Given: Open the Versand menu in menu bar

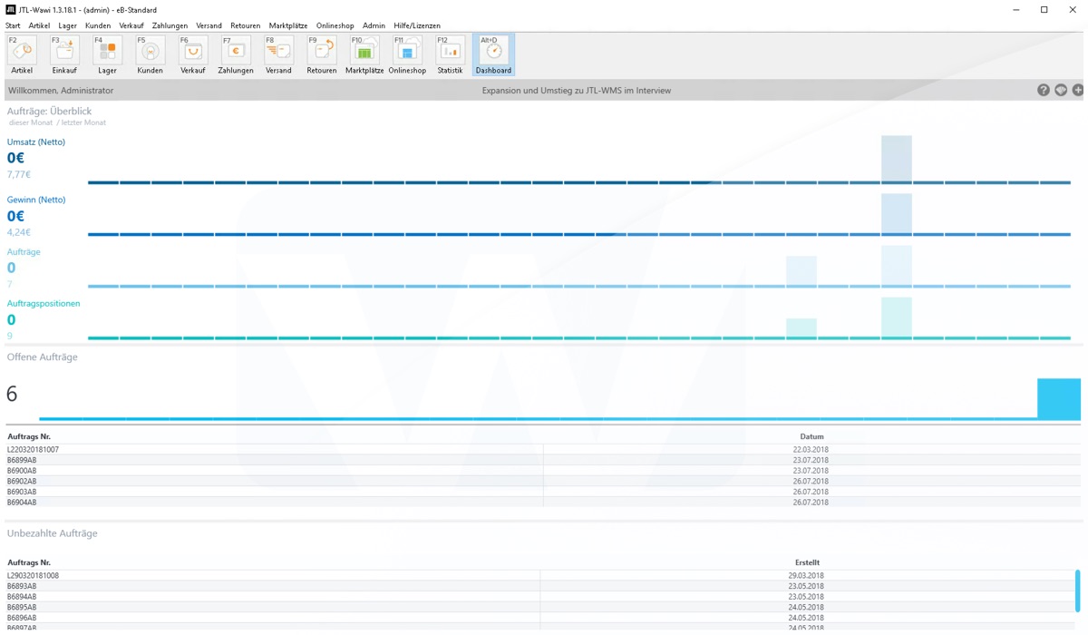Looking at the screenshot, I should coord(209,25).
